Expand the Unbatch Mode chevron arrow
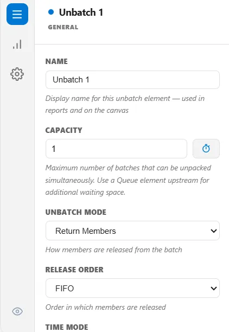The height and width of the screenshot is (332, 229). 214,231
